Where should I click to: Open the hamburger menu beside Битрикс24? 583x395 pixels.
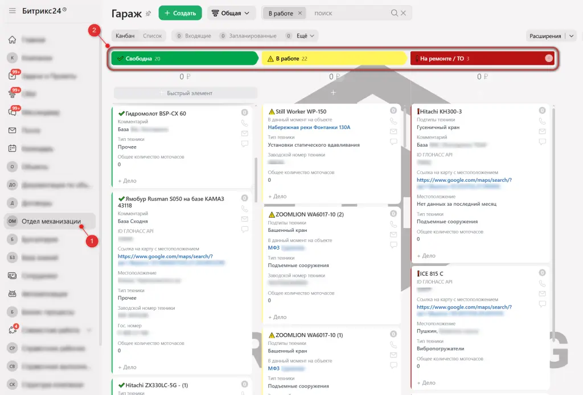tap(13, 11)
